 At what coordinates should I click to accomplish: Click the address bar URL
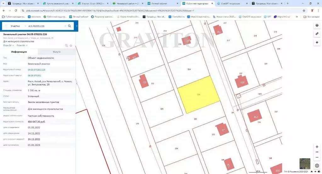[110, 10]
